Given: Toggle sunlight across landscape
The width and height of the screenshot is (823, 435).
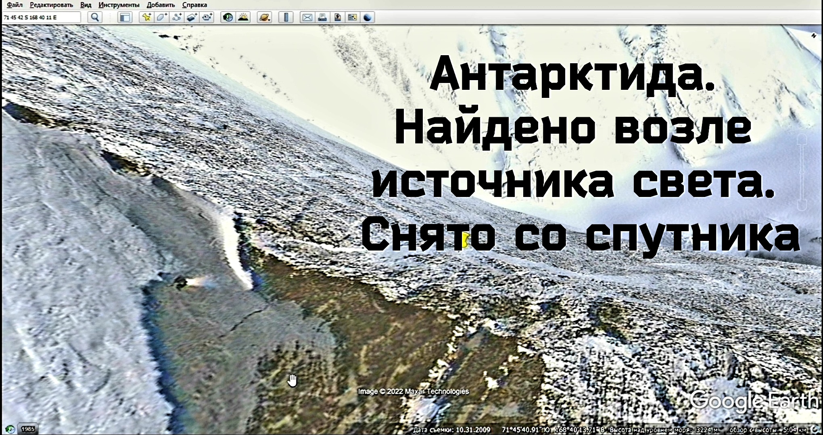Looking at the screenshot, I should 243,17.
